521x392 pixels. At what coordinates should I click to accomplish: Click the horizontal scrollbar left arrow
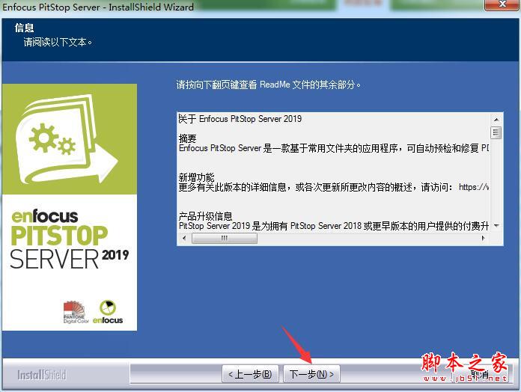click(x=184, y=238)
